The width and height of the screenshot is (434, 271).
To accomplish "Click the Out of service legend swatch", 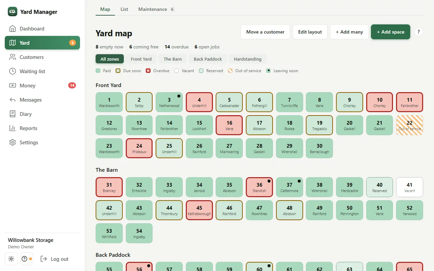I will [x=230, y=71].
